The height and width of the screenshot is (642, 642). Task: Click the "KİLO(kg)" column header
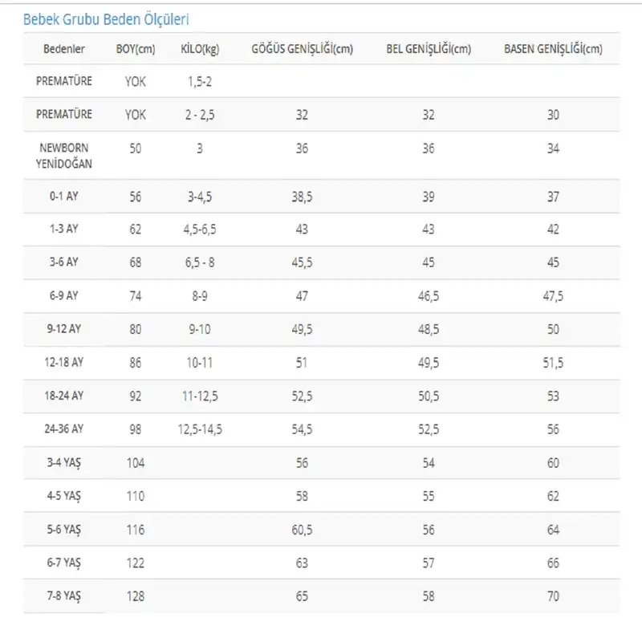point(200,50)
